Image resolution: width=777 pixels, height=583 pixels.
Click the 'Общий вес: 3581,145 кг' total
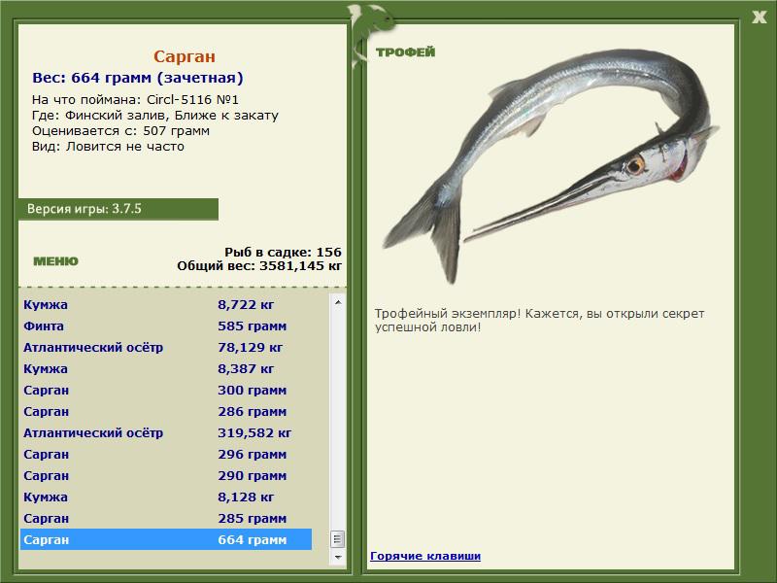click(259, 265)
